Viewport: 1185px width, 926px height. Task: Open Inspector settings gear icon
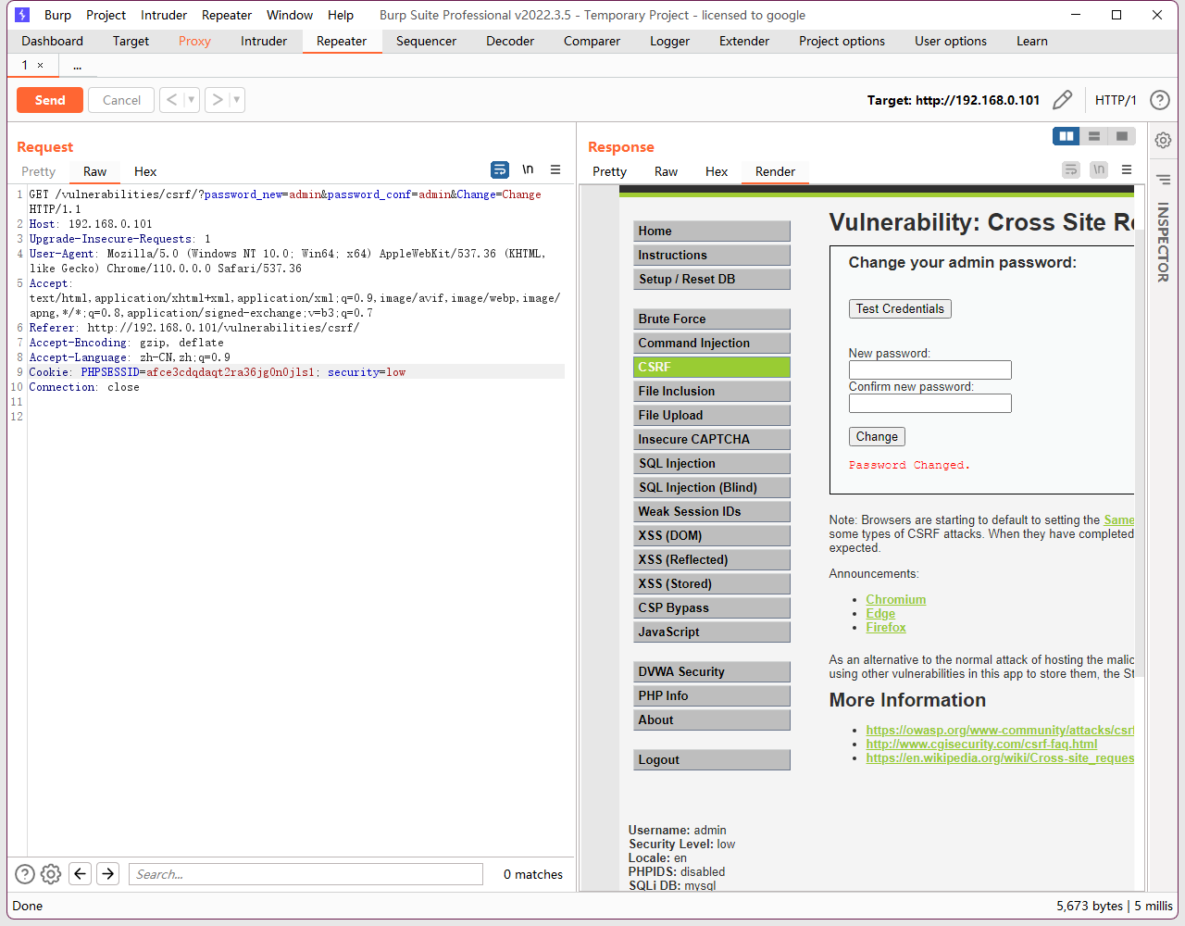point(1163,140)
